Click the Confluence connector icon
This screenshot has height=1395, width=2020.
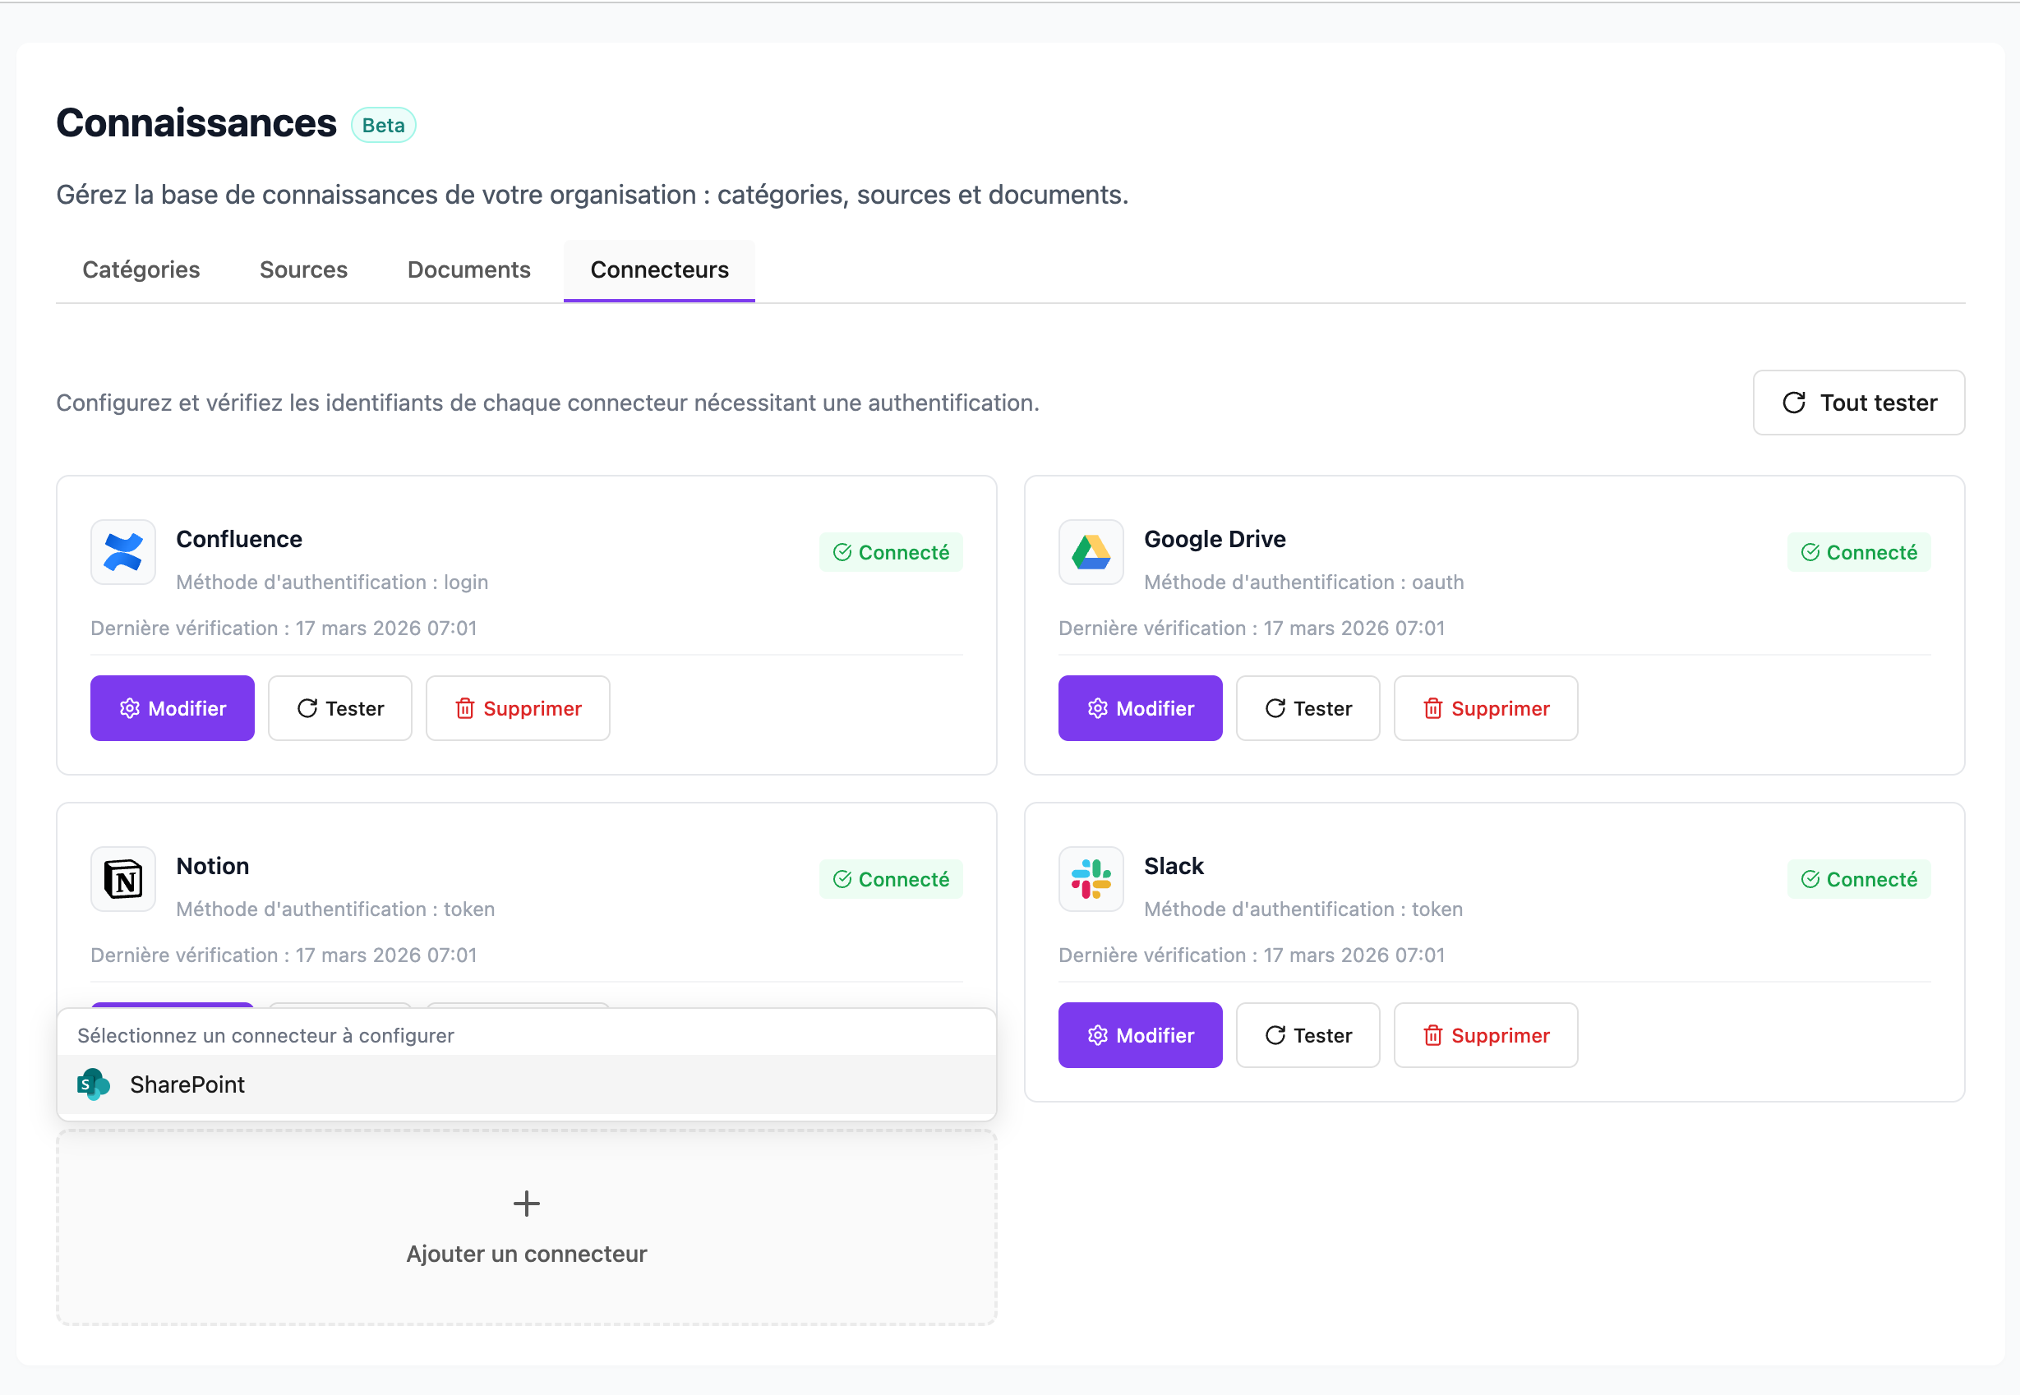tap(122, 551)
